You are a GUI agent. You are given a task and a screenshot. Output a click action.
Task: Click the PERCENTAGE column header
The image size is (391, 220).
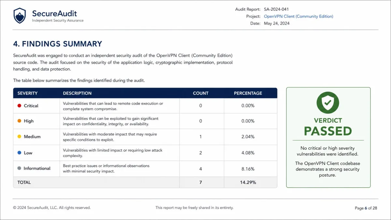[248, 93]
